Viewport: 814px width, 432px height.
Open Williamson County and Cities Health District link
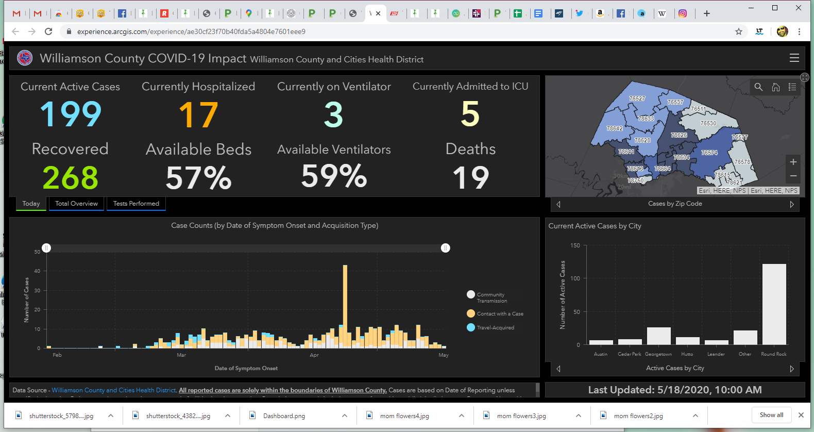[x=114, y=390]
